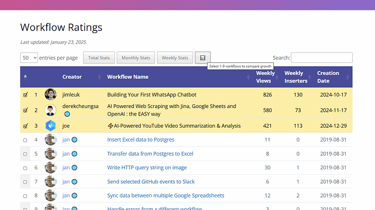Check the box for Insert Excel data to Postgres
This screenshot has height=210, width=375.
pos(25,140)
